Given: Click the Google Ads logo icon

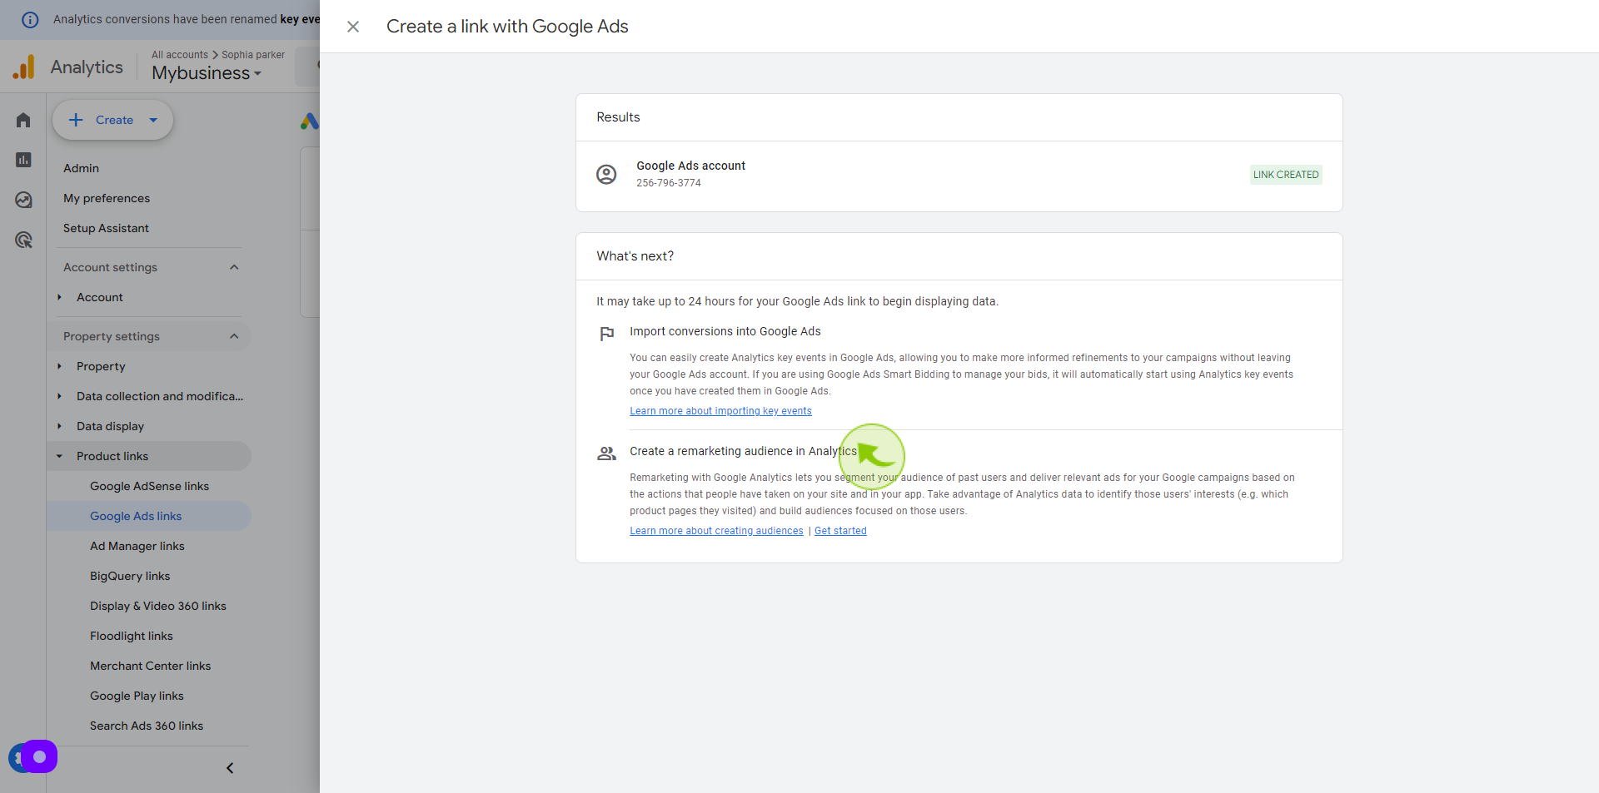Looking at the screenshot, I should pos(309,121).
